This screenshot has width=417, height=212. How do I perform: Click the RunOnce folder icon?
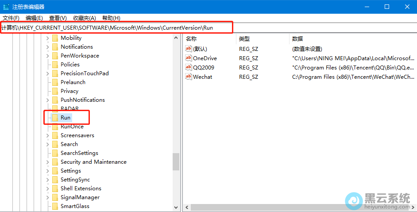coord(55,127)
